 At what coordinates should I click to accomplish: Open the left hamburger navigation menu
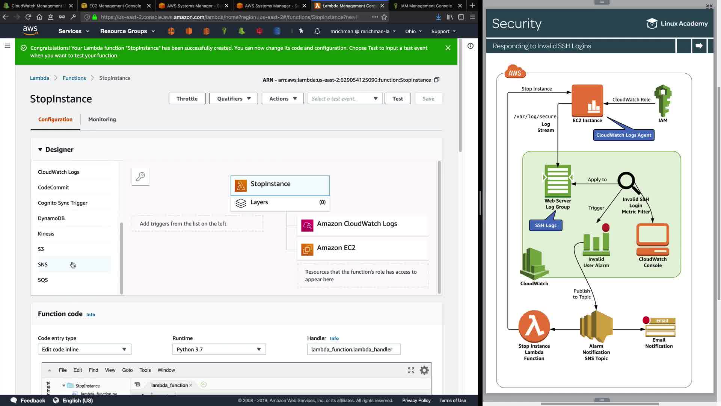pos(8,46)
